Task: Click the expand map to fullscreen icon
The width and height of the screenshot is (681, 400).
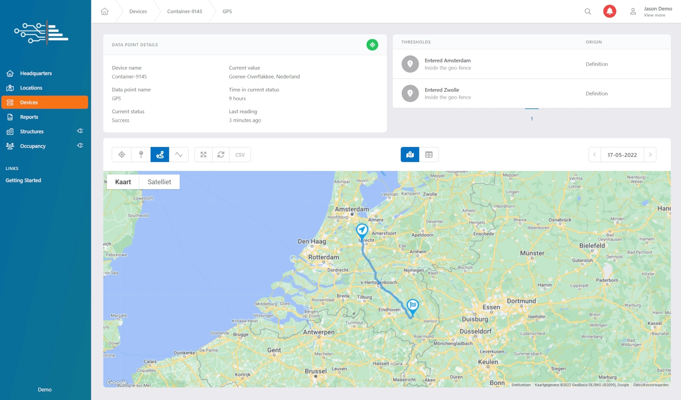Action: click(203, 154)
